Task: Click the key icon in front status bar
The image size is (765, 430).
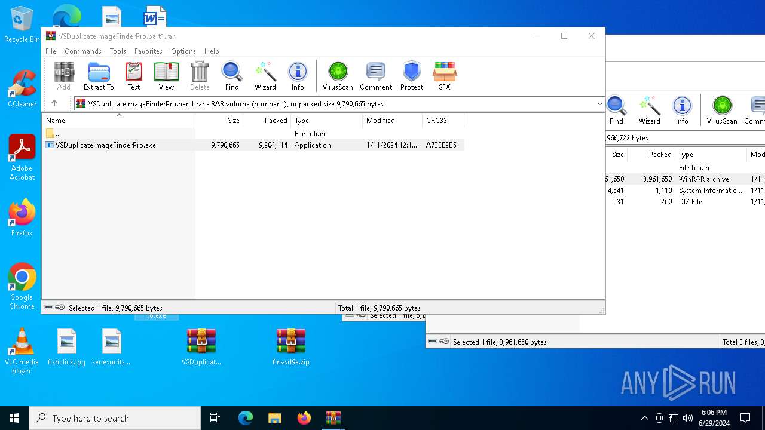Action: tap(60, 308)
